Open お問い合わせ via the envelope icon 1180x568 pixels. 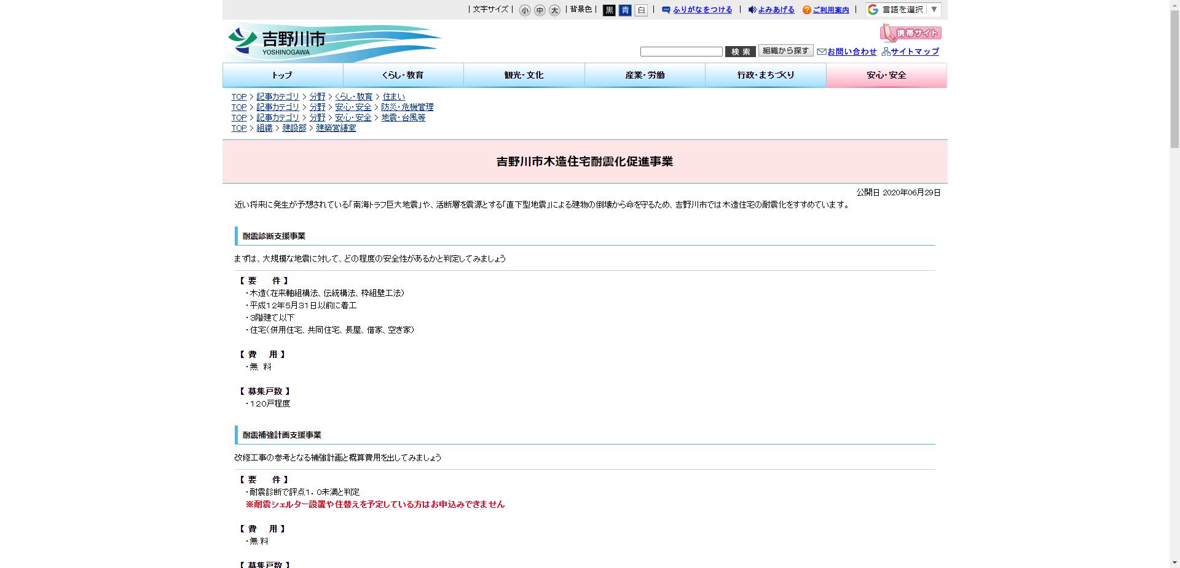click(x=822, y=52)
